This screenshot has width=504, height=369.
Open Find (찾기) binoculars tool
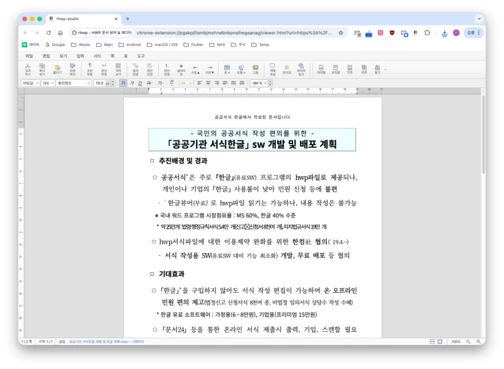pyautogui.click(x=377, y=69)
